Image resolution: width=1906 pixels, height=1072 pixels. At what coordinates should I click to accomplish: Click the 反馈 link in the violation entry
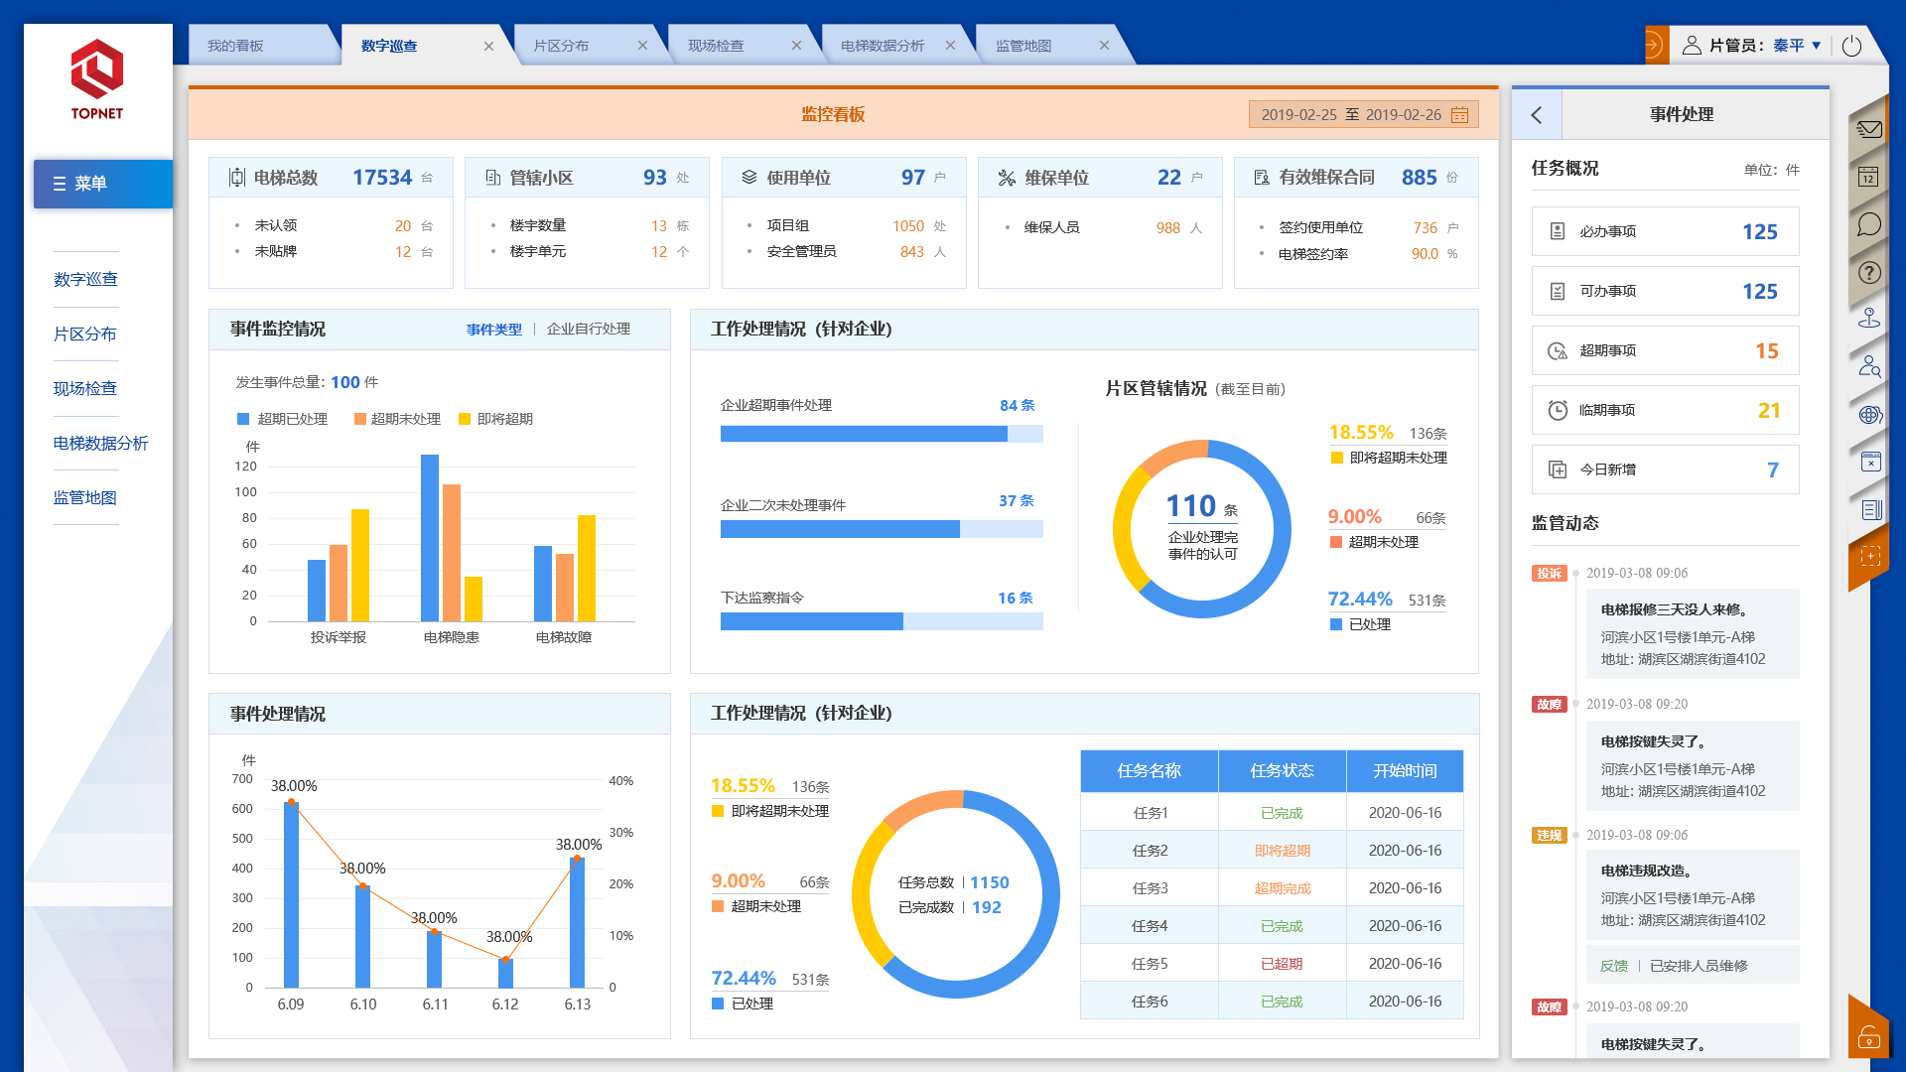(1613, 966)
